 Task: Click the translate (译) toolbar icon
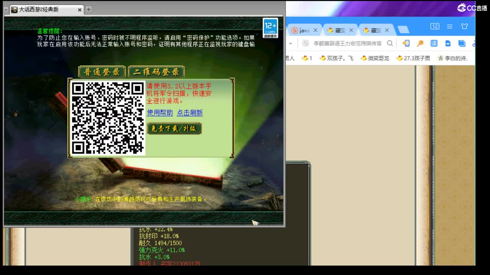(x=434, y=43)
